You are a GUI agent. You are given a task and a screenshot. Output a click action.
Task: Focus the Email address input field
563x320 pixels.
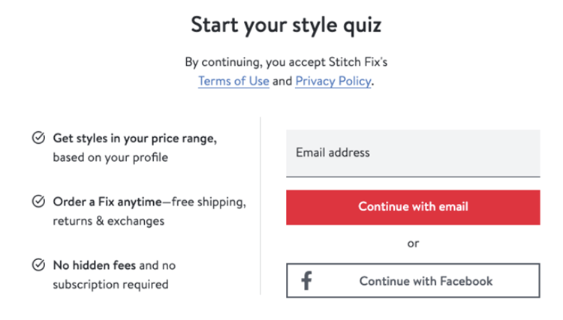point(413,153)
